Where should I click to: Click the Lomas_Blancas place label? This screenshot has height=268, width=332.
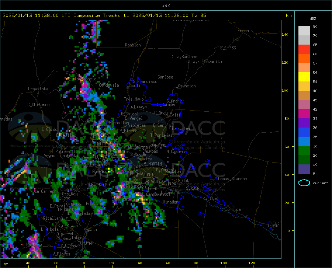tap(232, 179)
